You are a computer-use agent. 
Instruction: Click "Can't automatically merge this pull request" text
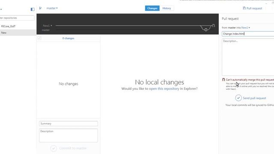coord(250,80)
